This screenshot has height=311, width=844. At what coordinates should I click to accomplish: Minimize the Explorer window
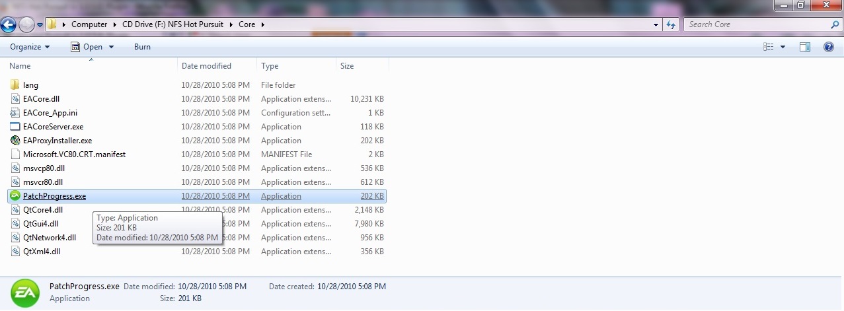(x=782, y=5)
